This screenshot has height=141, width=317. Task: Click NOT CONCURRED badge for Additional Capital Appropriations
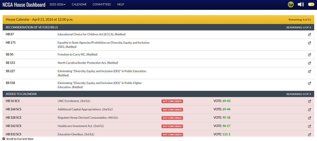click(x=172, y=110)
